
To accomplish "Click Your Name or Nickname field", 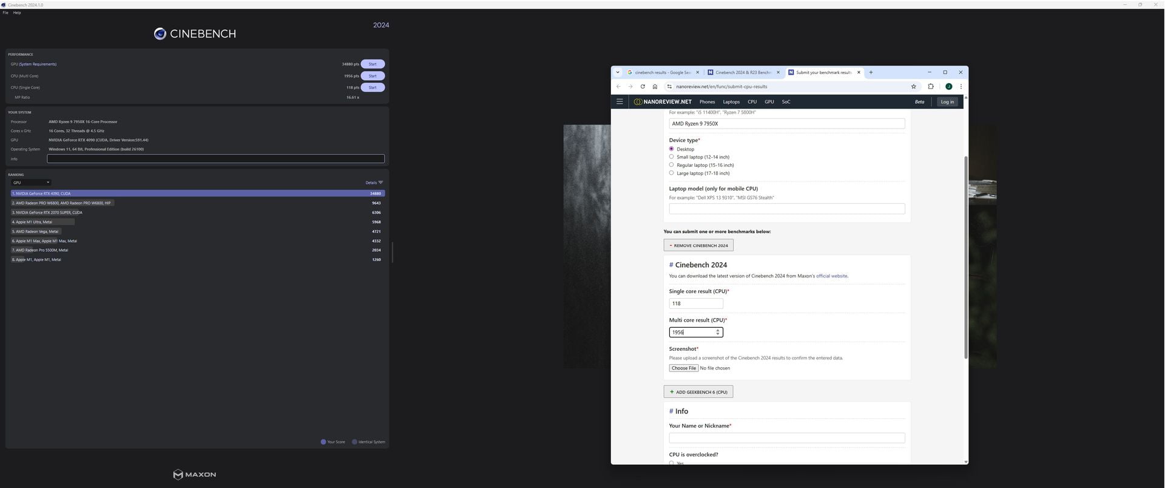I will (786, 438).
